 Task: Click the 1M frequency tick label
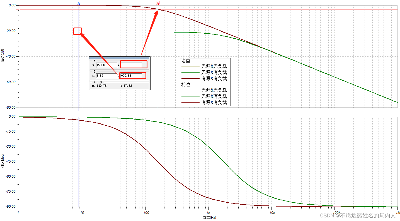coord(397,213)
